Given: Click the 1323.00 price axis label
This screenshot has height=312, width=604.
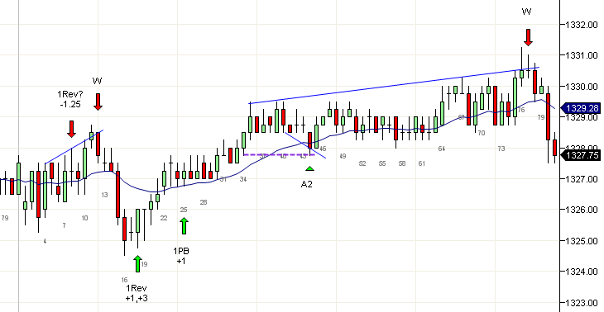Looking at the screenshot, I should (x=582, y=303).
